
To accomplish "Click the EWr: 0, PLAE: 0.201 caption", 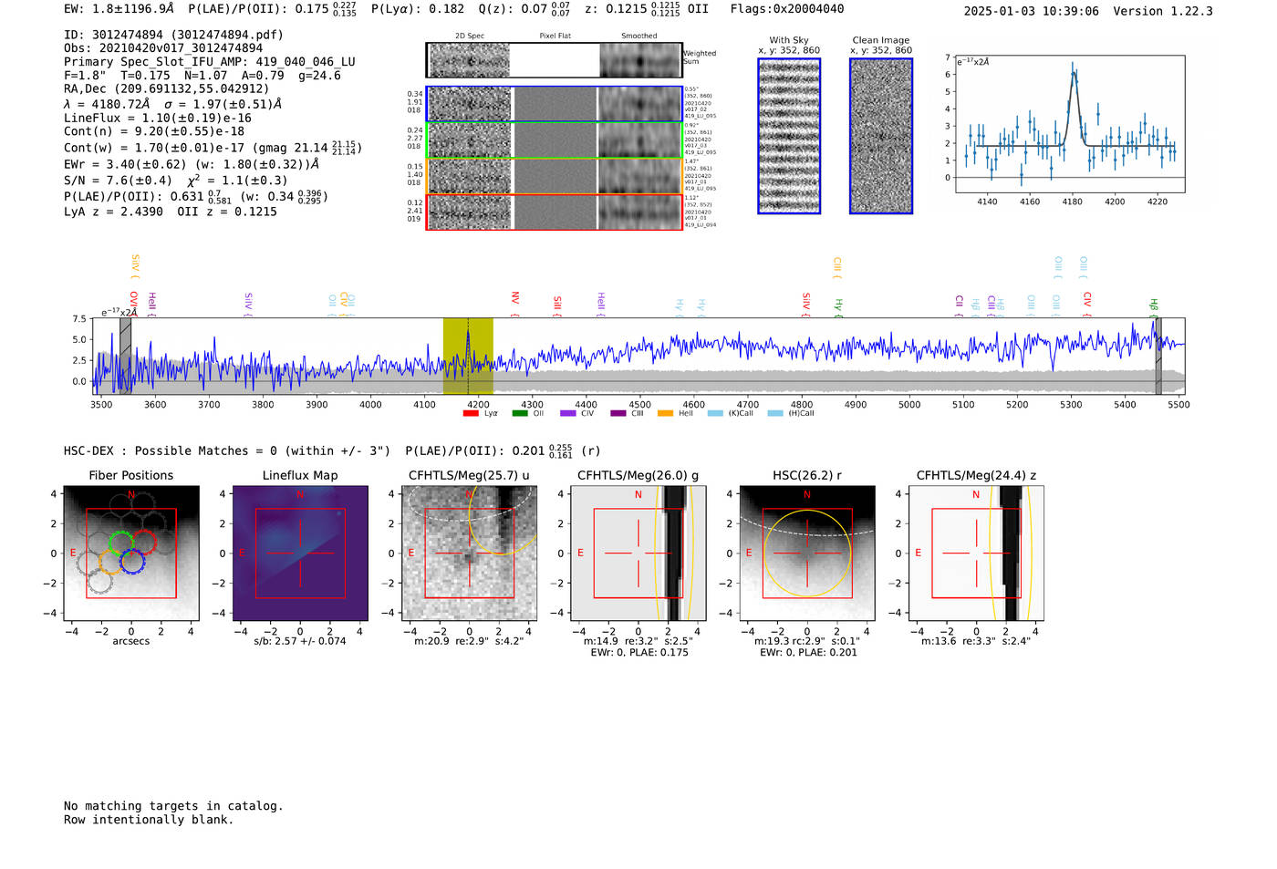I will [808, 653].
